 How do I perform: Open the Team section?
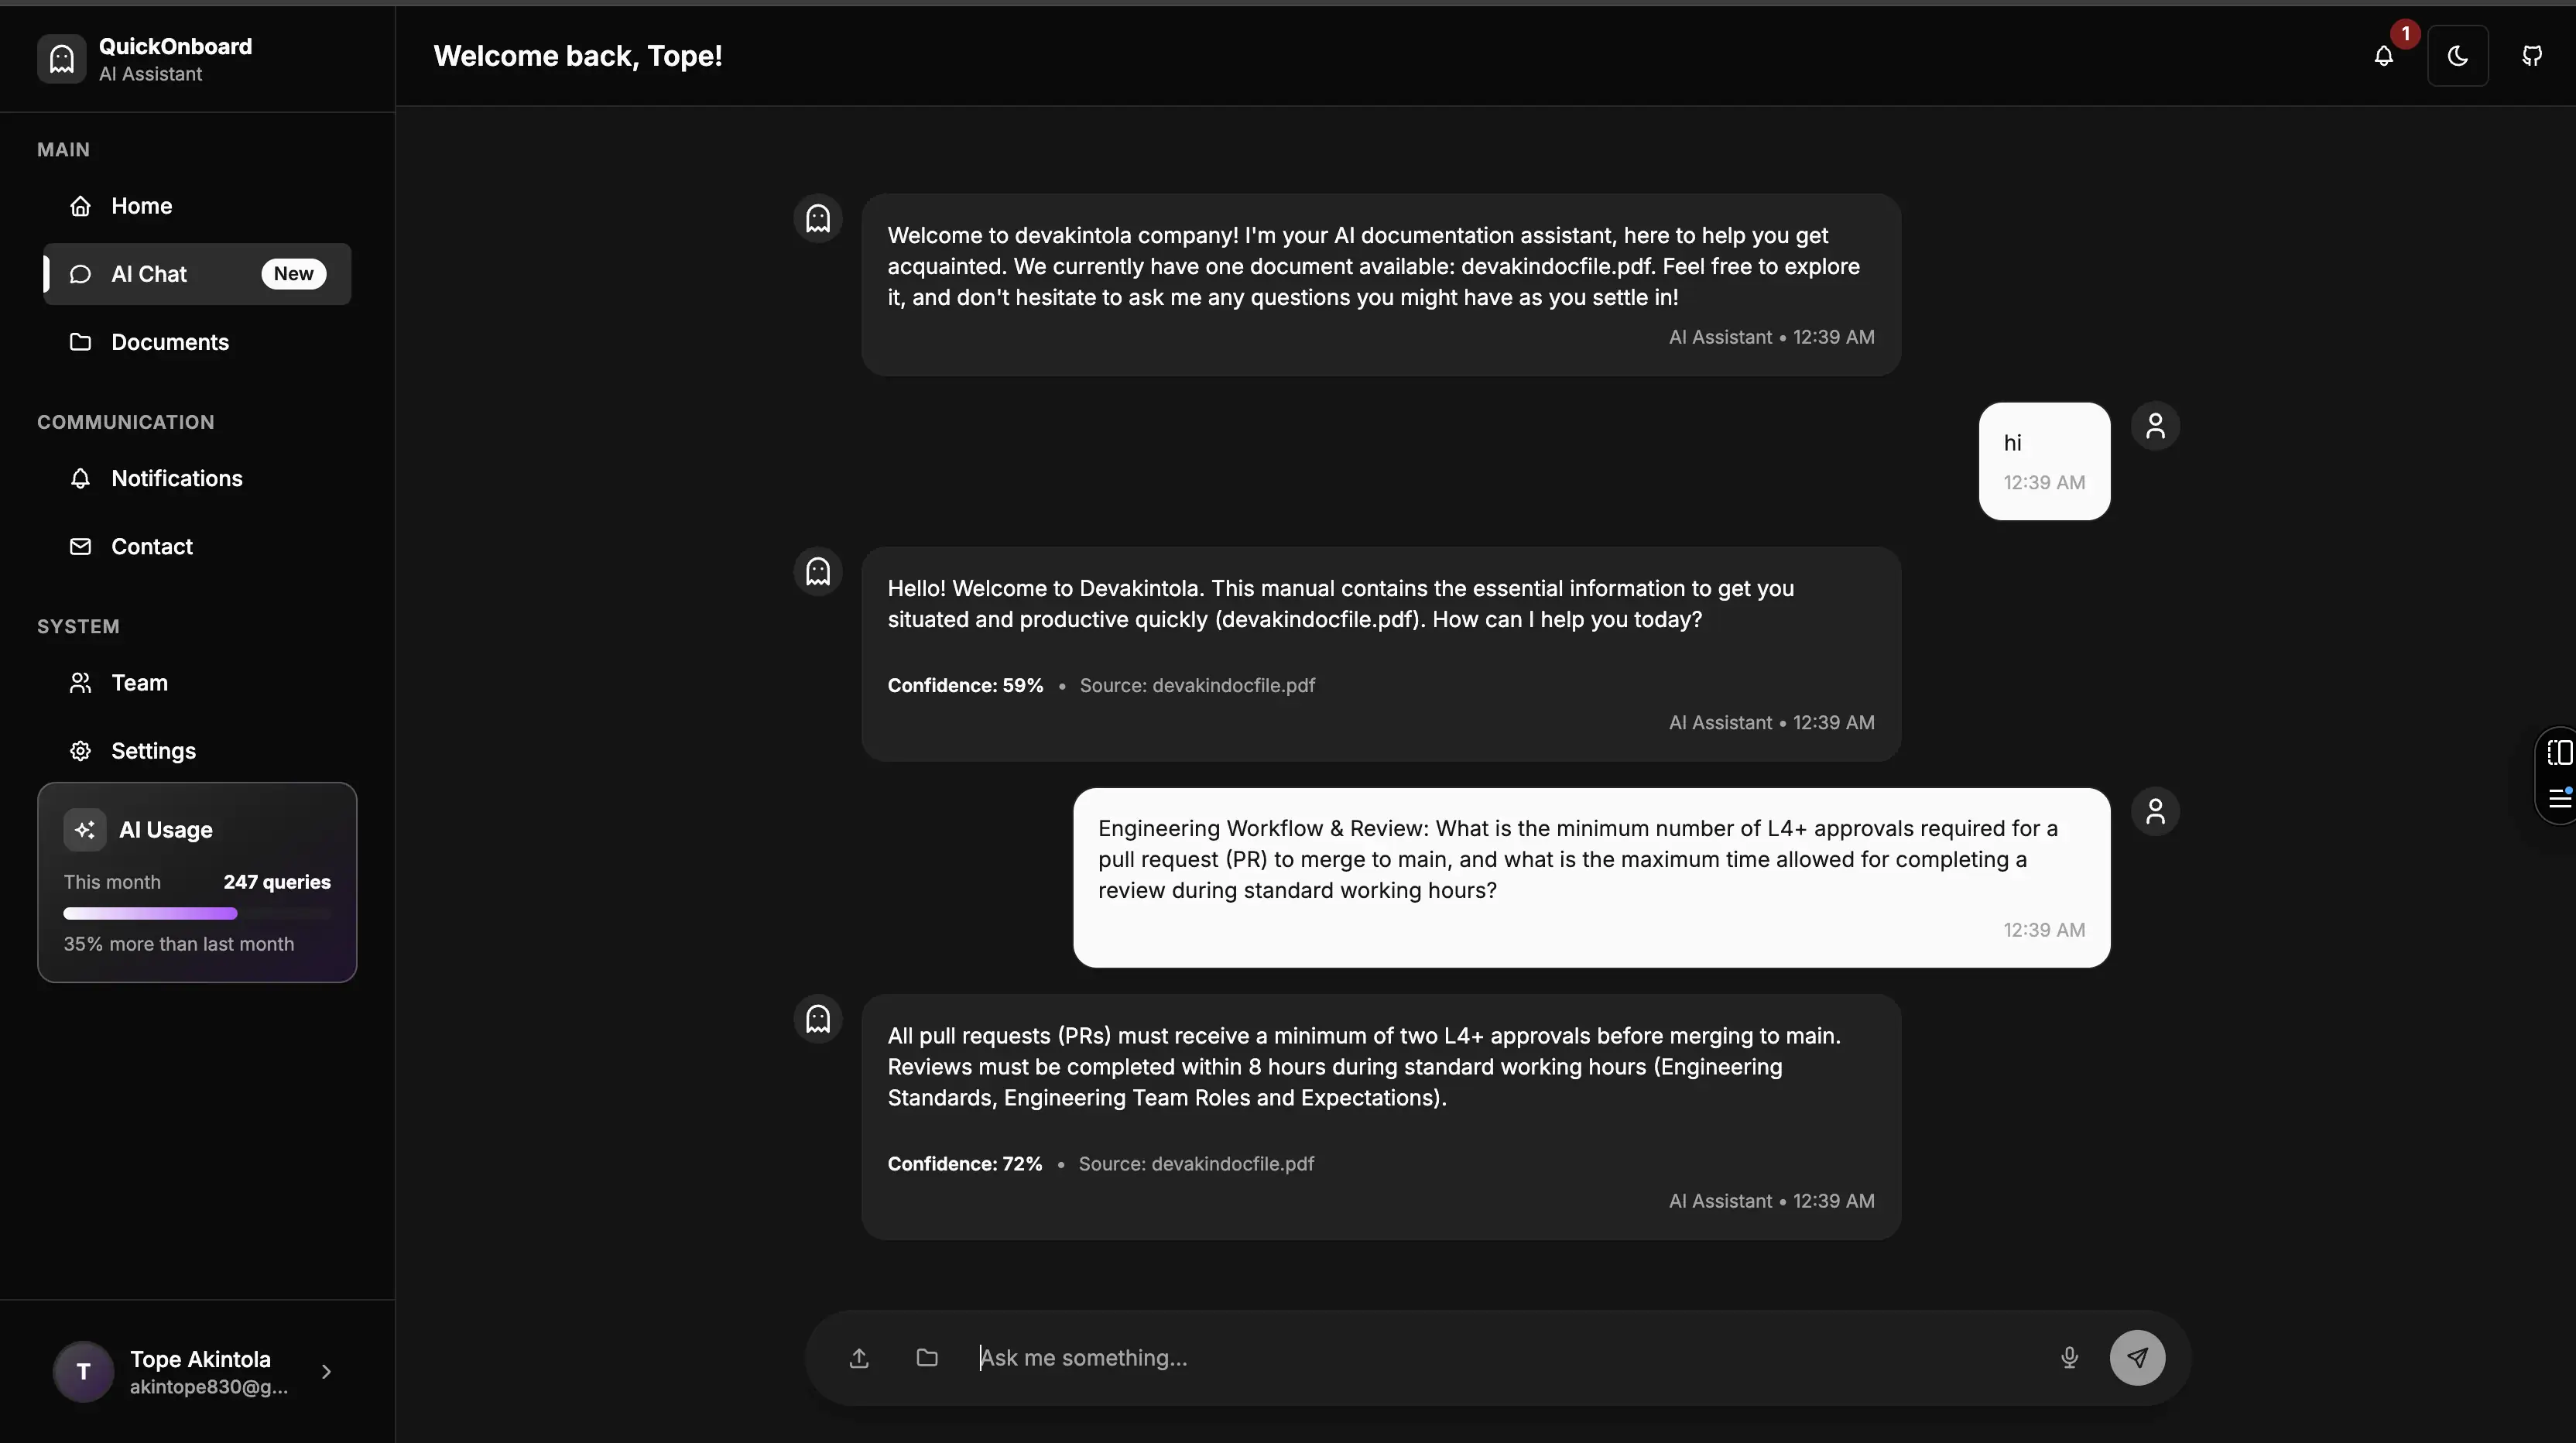(x=140, y=682)
